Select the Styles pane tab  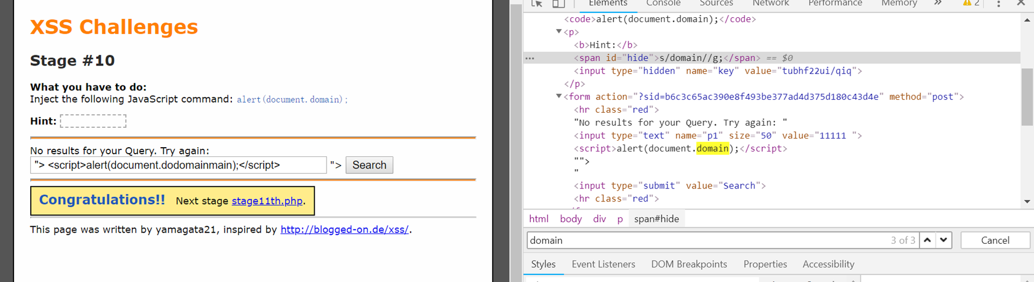543,264
